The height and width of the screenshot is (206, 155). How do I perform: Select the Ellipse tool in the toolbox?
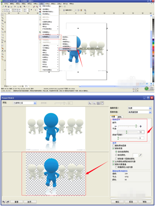[x=2, y=34]
